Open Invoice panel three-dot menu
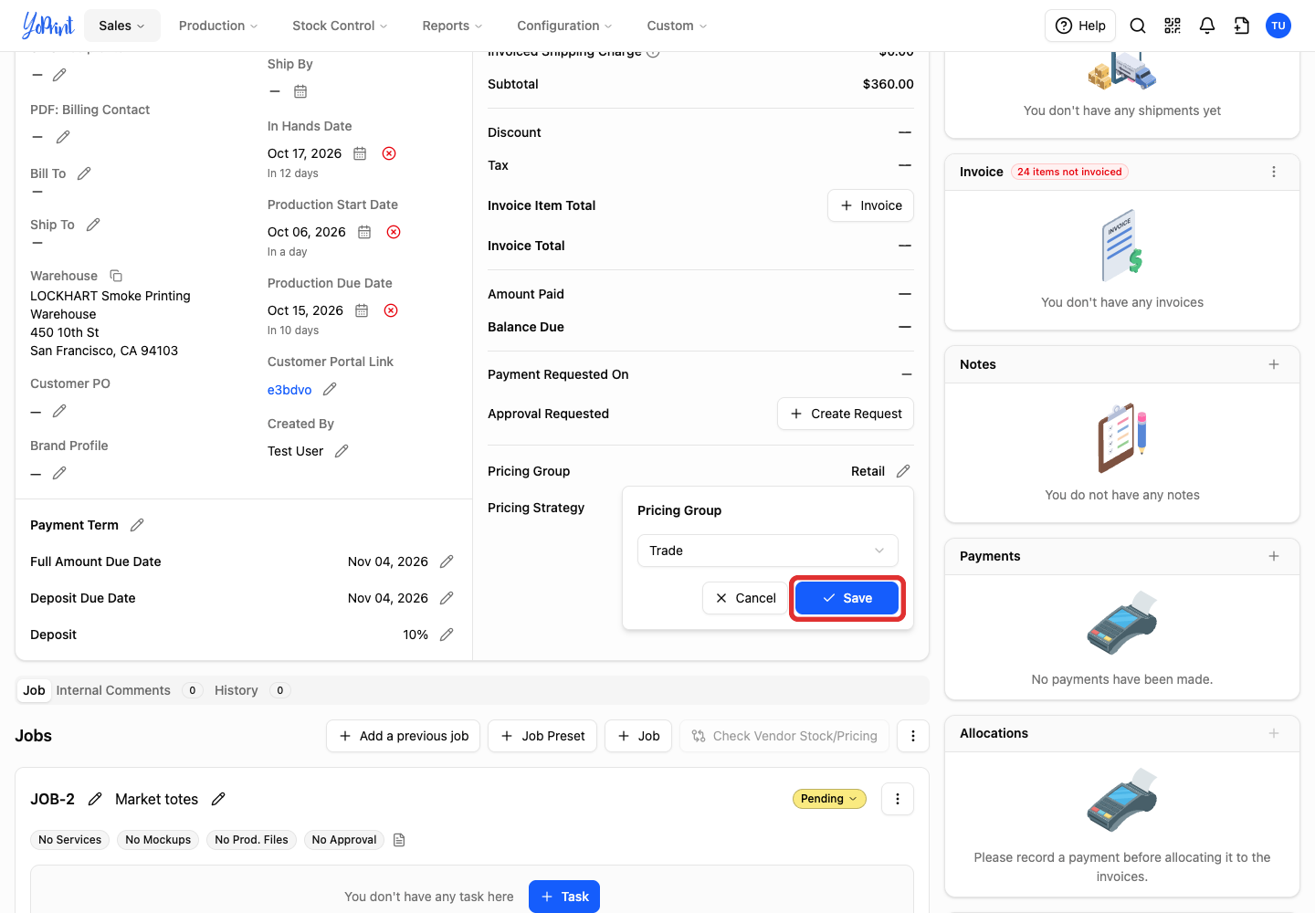Image resolution: width=1315 pixels, height=913 pixels. tap(1274, 172)
